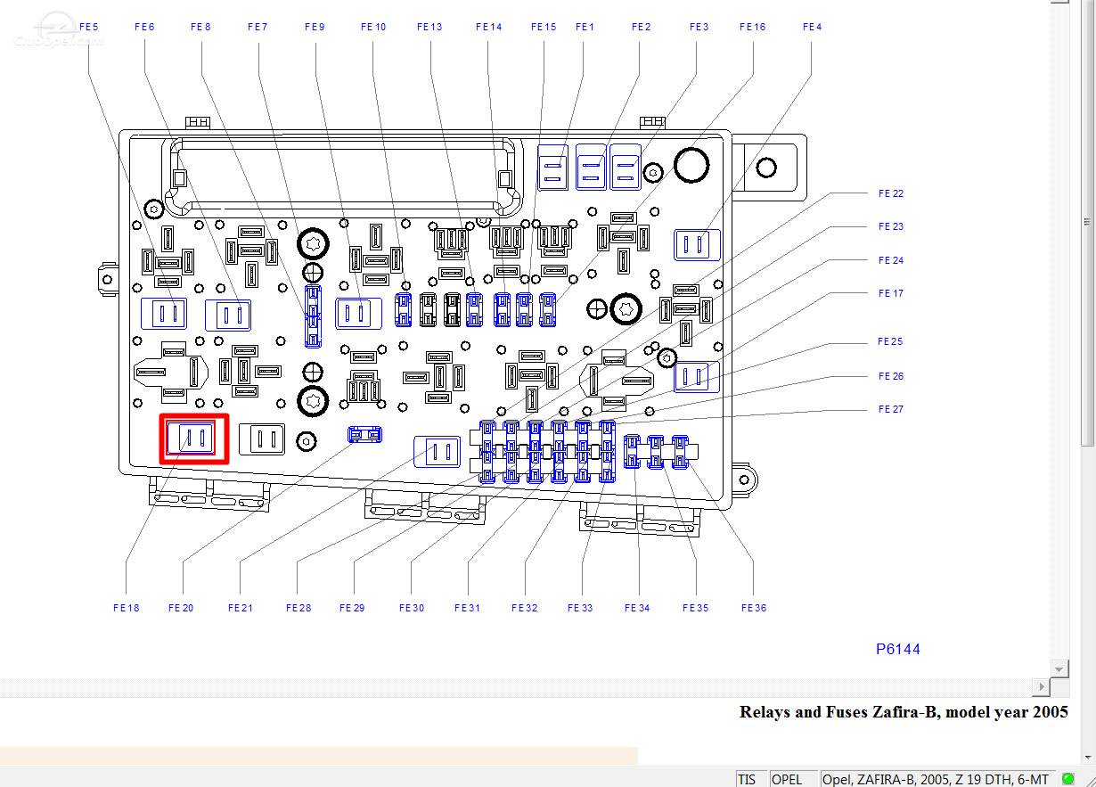Image resolution: width=1096 pixels, height=787 pixels.
Task: Choose the FE33 label below diagram
Action: 580,608
